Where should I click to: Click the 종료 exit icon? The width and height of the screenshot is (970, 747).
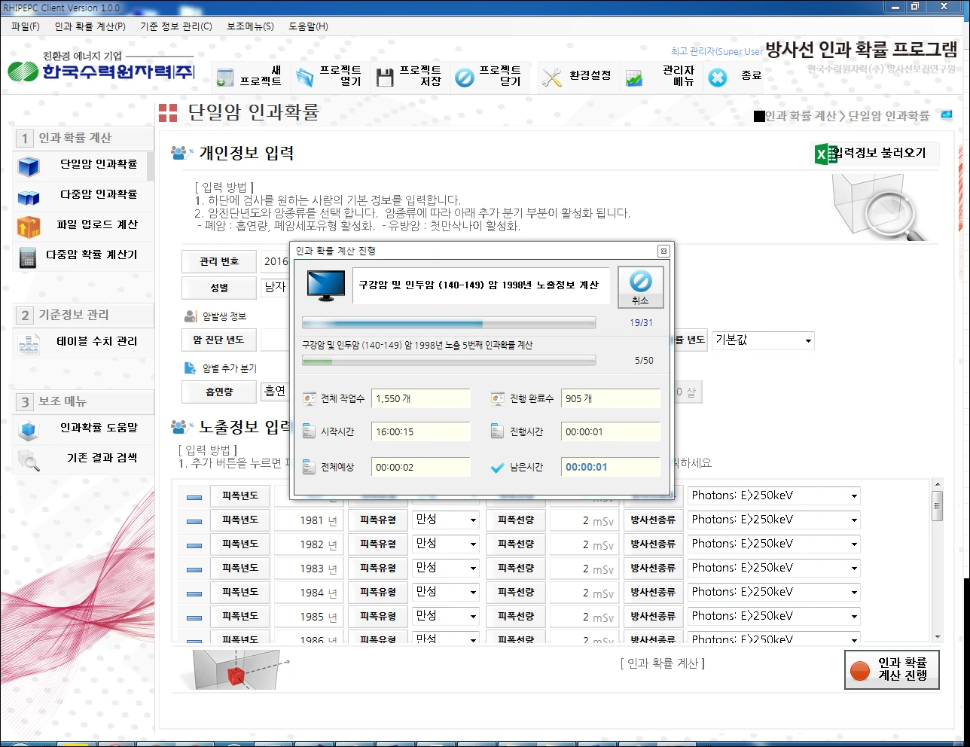718,77
